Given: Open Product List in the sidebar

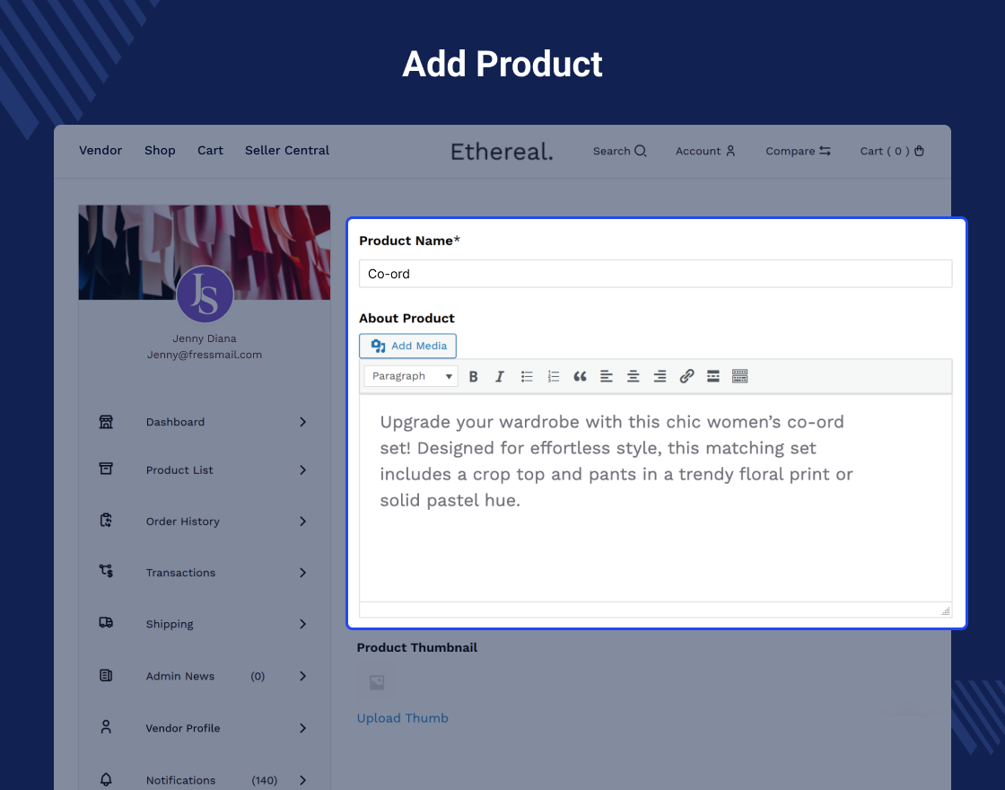Looking at the screenshot, I should coord(179,470).
